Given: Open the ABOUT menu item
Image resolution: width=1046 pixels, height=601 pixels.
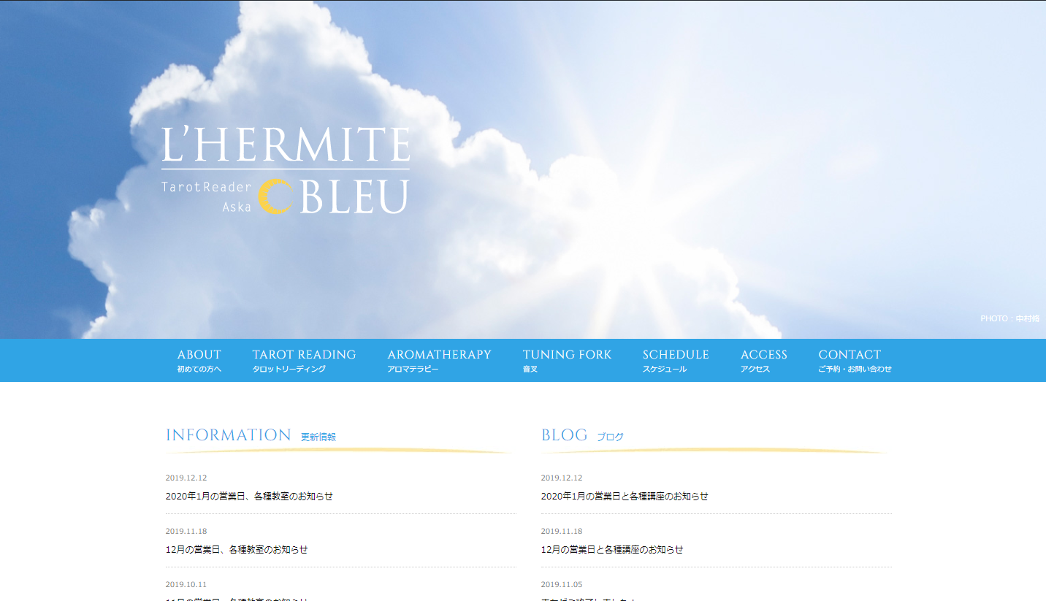Looking at the screenshot, I should pos(199,361).
